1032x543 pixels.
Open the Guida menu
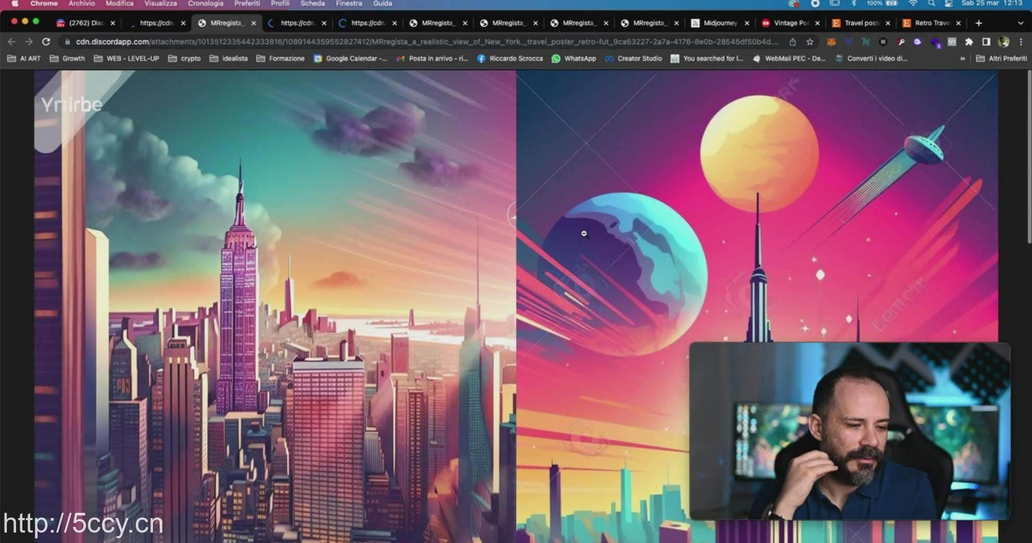coord(382,4)
